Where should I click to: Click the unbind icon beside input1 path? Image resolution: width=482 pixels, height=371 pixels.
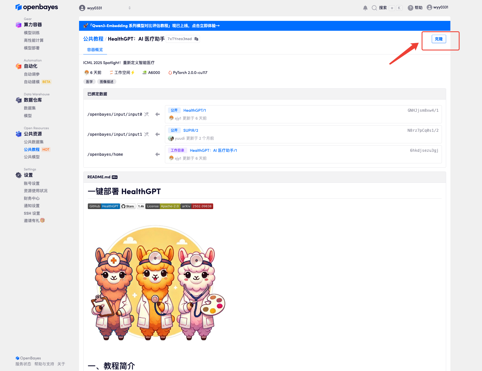(x=147, y=134)
